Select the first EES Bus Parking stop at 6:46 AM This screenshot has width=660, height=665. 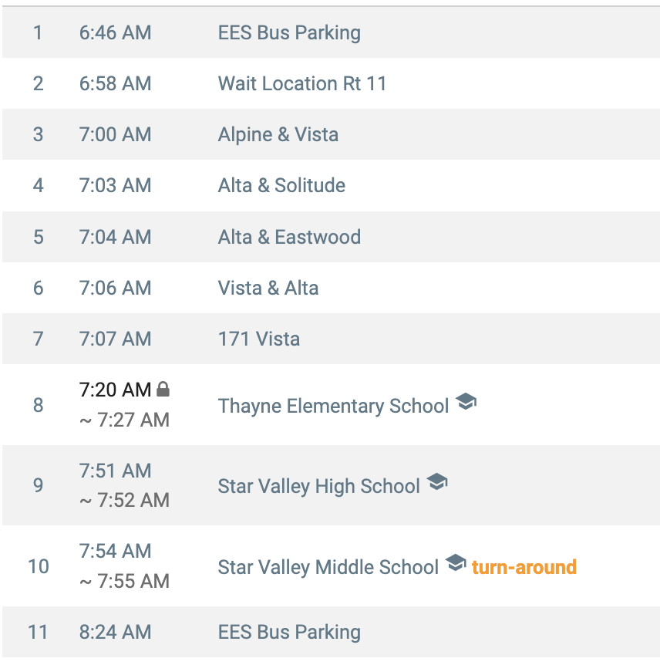pyautogui.click(x=331, y=32)
